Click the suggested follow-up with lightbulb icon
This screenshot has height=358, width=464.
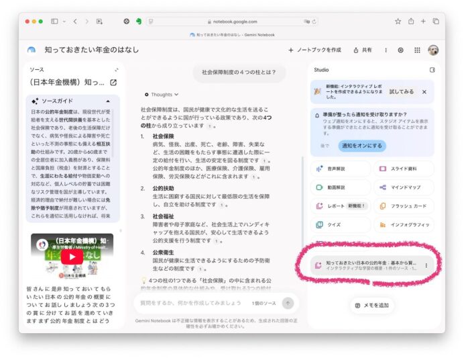pos(207,283)
